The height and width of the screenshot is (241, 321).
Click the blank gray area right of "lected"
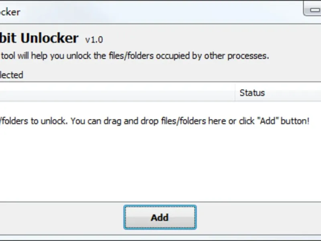pos(160,75)
